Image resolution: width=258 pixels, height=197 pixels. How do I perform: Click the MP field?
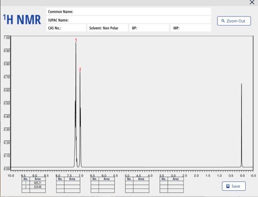coord(191,28)
